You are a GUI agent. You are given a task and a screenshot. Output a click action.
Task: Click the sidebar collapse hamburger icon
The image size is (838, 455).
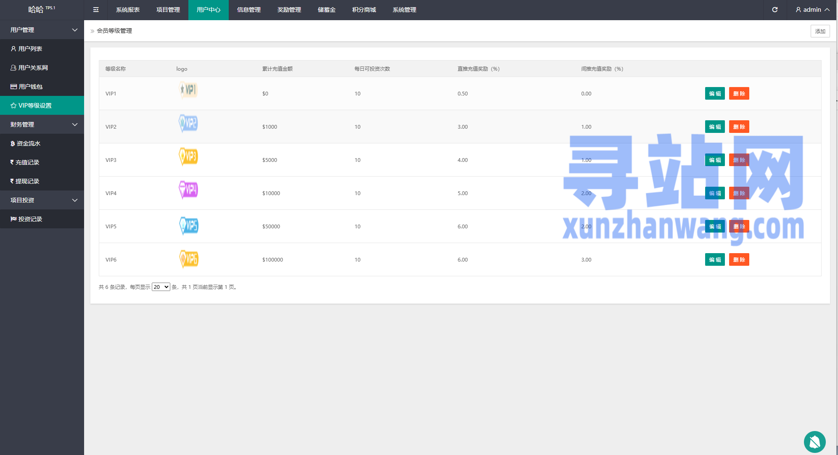96,10
